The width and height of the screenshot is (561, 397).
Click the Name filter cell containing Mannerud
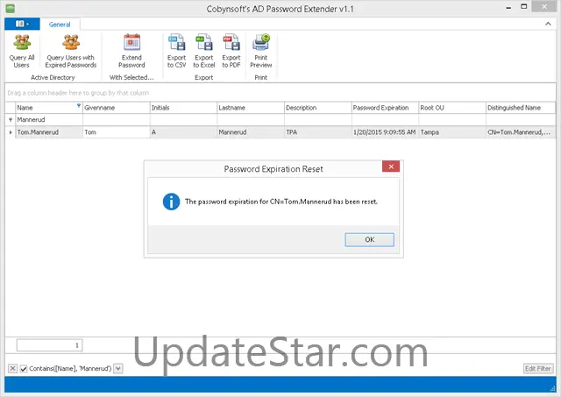click(49, 119)
